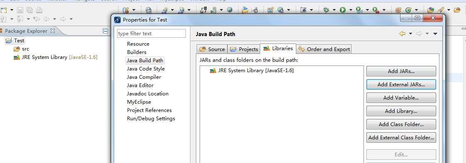Click the deploy server application icon

[203, 10]
